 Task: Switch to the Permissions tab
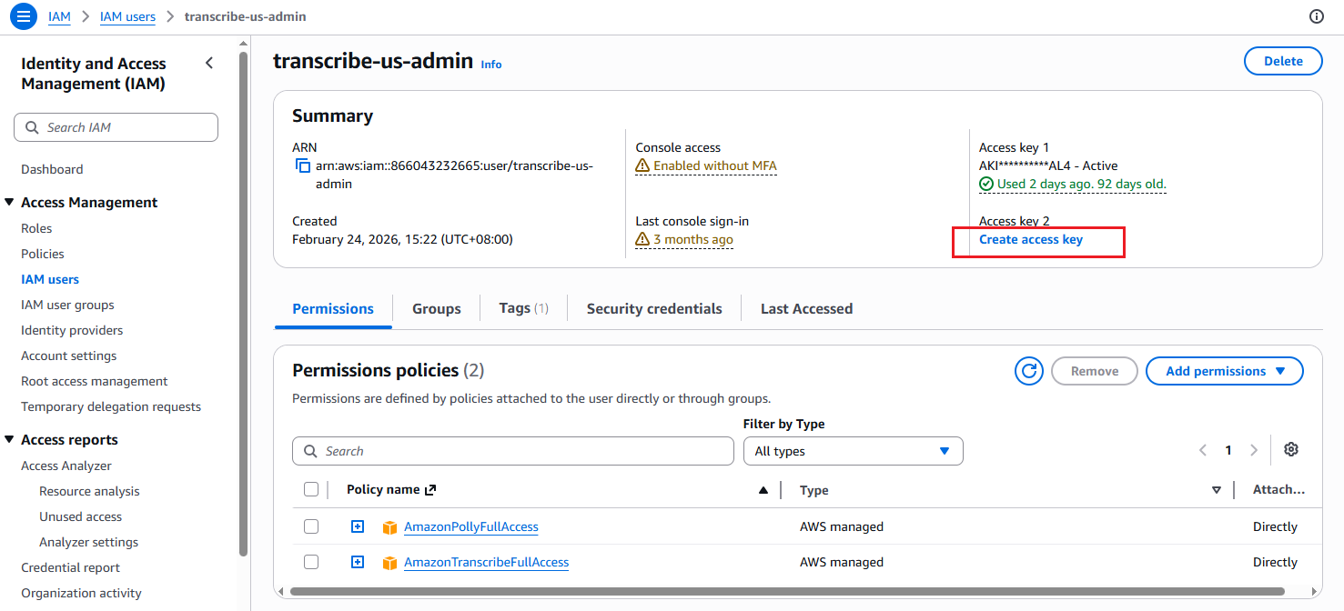click(x=333, y=308)
